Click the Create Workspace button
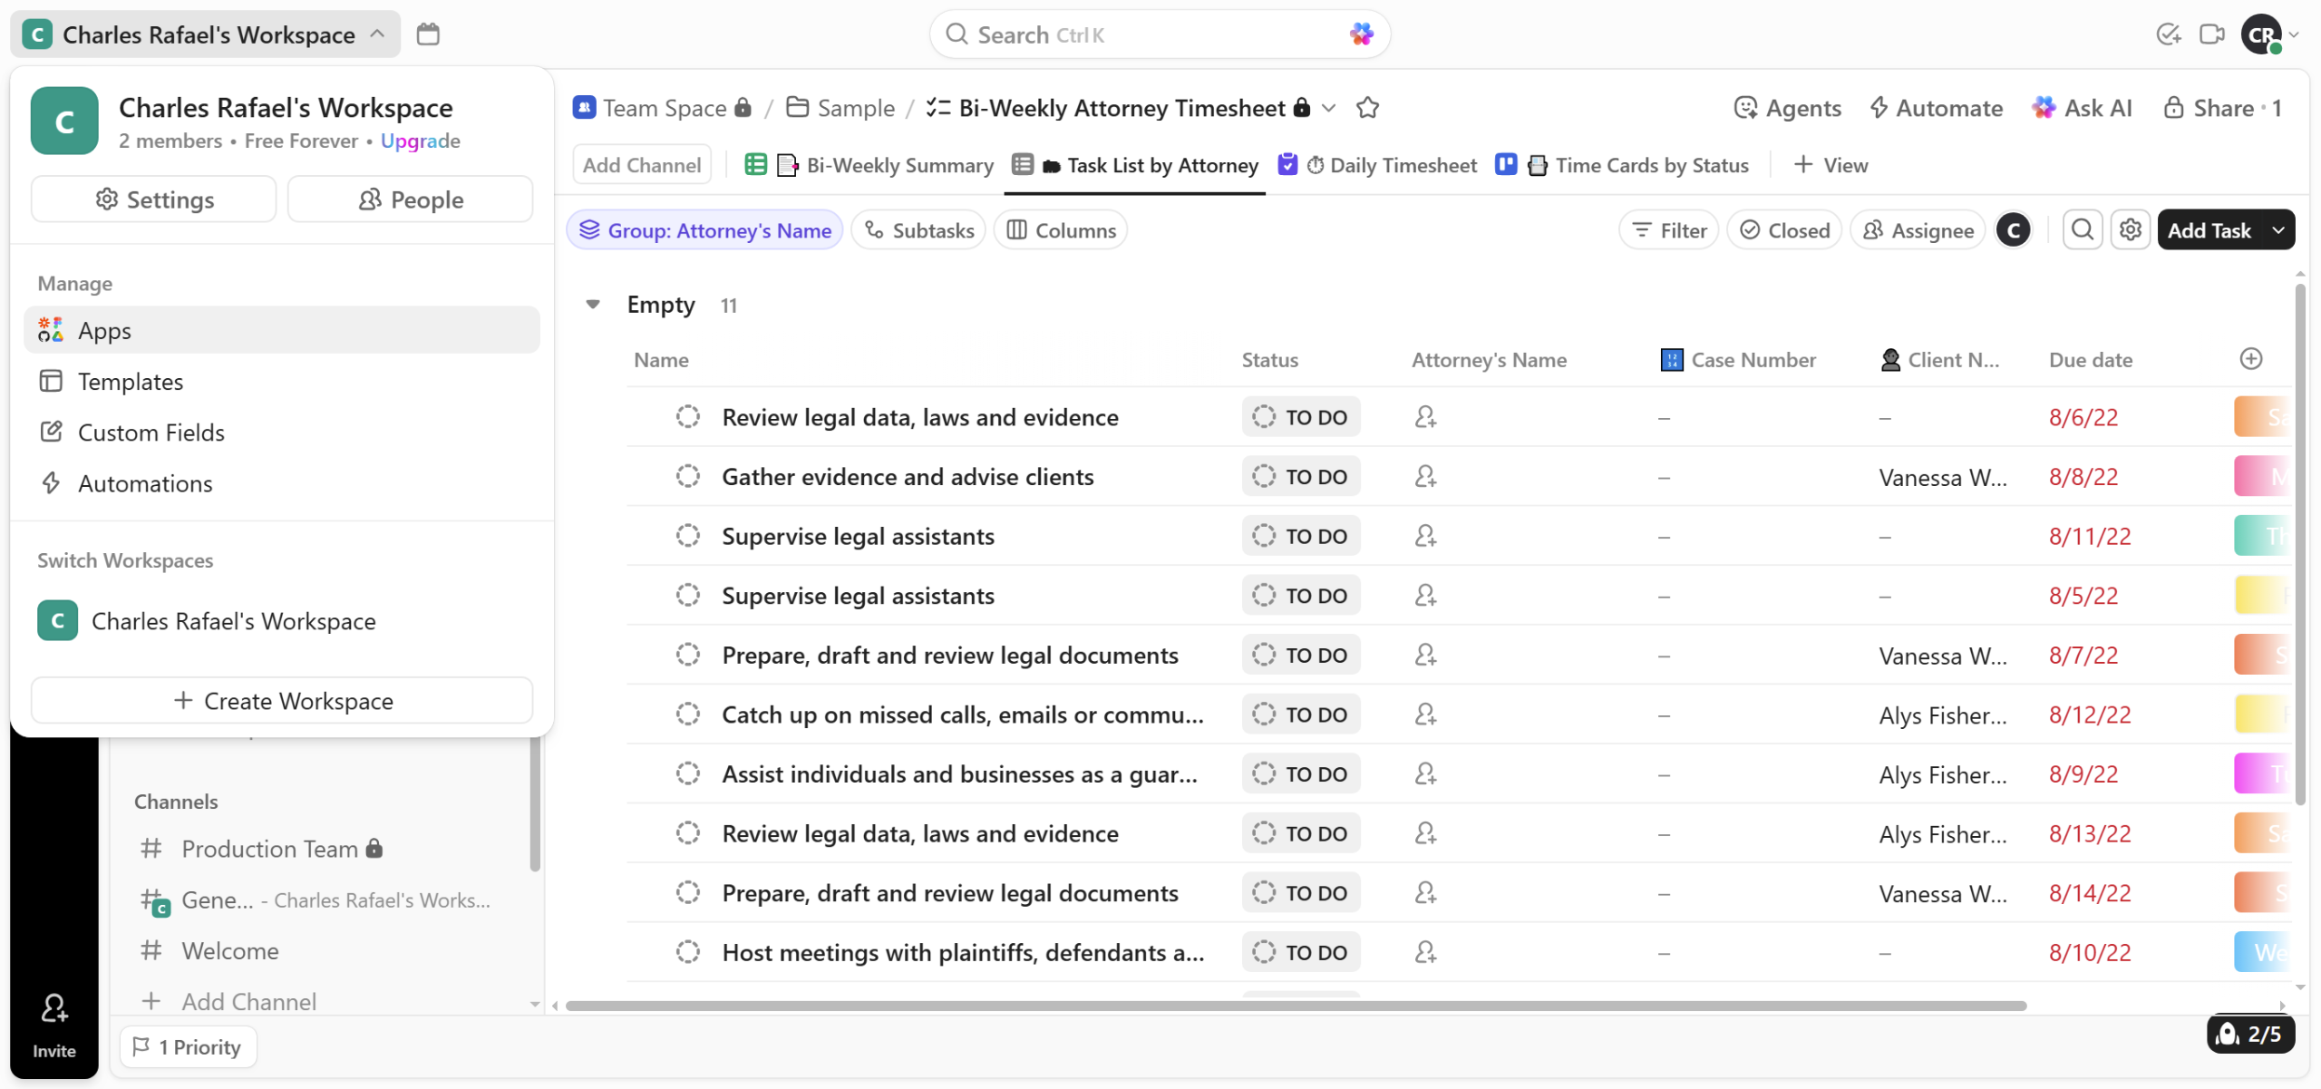2321x1089 pixels. click(x=282, y=701)
